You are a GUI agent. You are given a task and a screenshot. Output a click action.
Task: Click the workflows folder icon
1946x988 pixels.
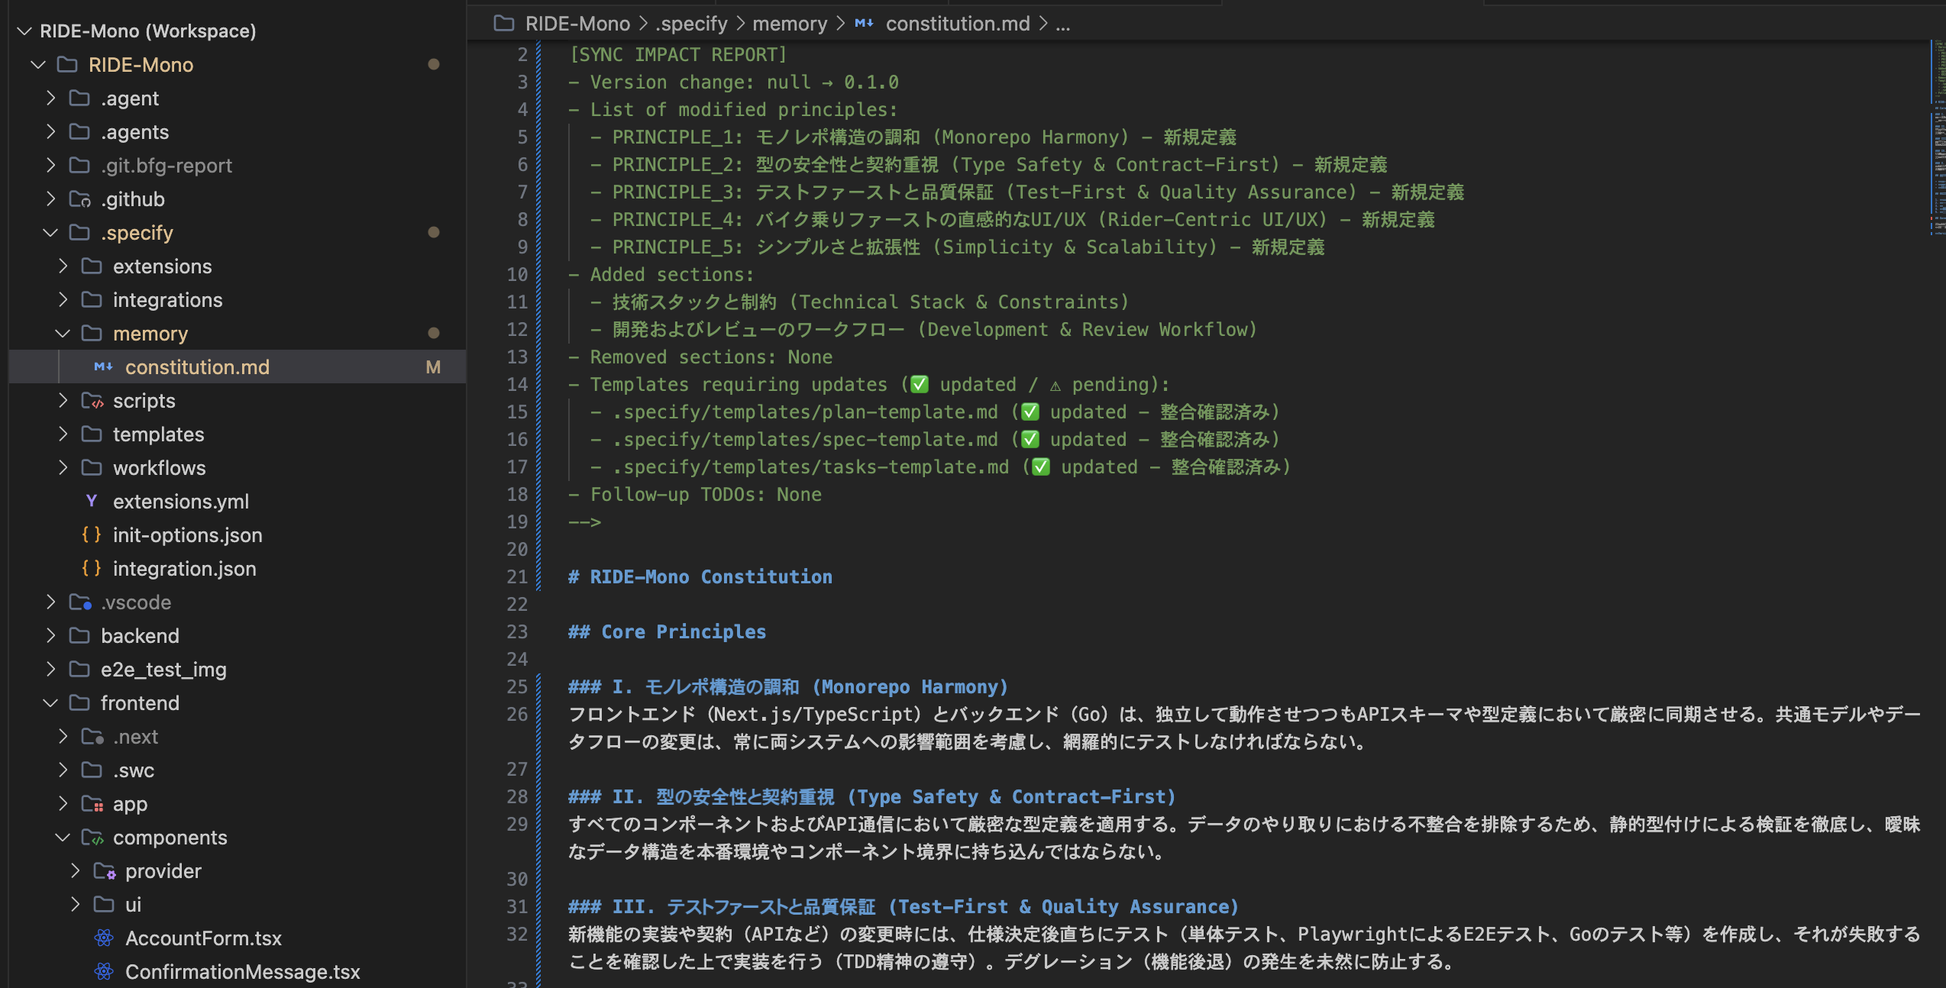click(x=92, y=467)
